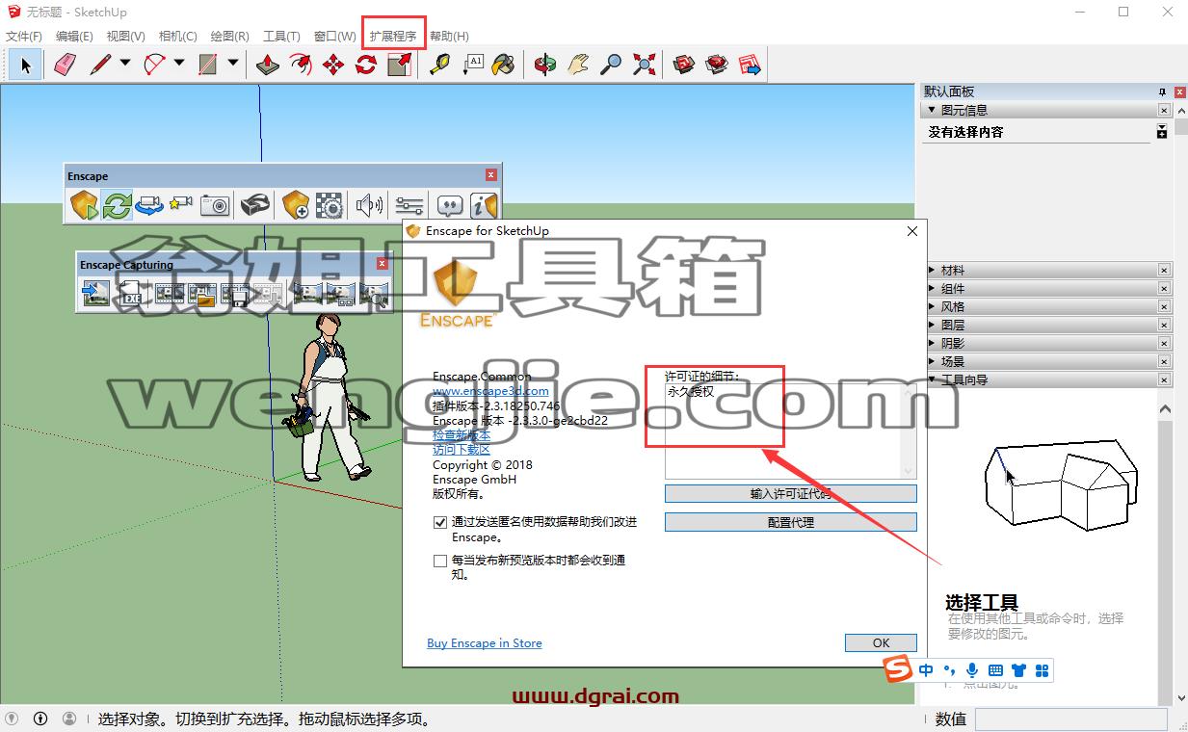Select the Orbit camera tool
This screenshot has width=1188, height=732.
pos(545,65)
